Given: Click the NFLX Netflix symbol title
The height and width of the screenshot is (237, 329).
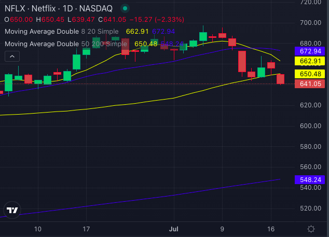Looking at the screenshot, I should tap(59, 9).
